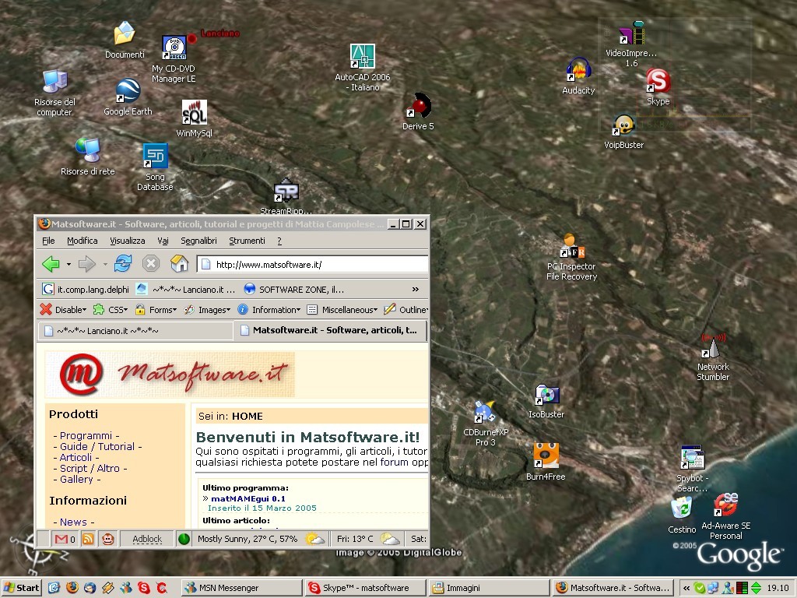The image size is (797, 598).
Task: Open Risorse del computer desktop icon
Action: click(55, 93)
